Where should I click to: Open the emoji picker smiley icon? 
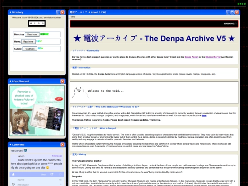(x=13, y=184)
